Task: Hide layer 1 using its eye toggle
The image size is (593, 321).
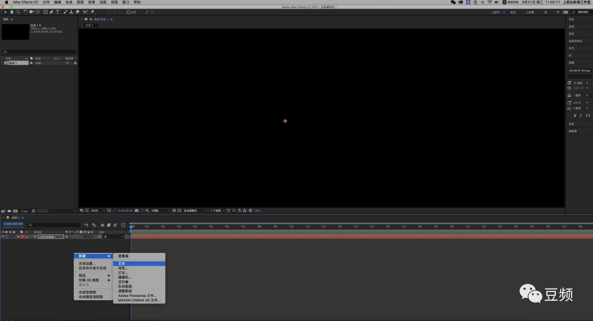Action: (x=3, y=236)
